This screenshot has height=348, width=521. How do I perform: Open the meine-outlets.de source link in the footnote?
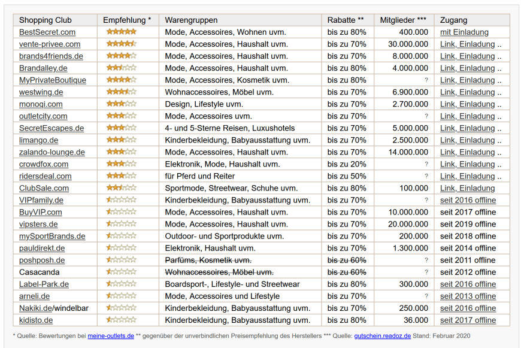point(111,335)
